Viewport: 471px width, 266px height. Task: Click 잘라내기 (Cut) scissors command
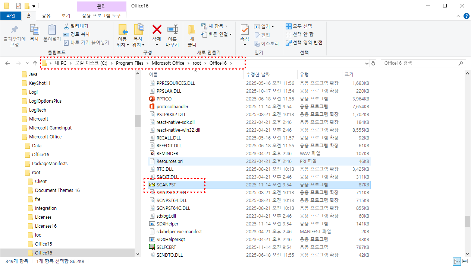[76, 26]
